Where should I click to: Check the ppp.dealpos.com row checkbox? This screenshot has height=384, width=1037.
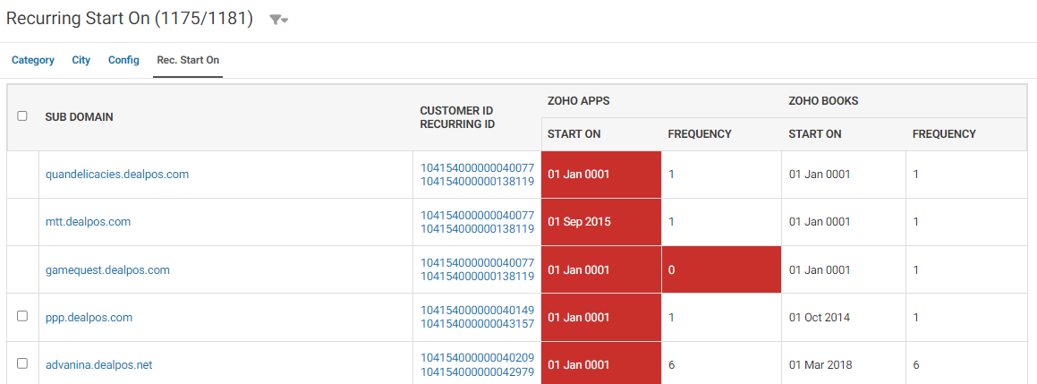pos(22,317)
